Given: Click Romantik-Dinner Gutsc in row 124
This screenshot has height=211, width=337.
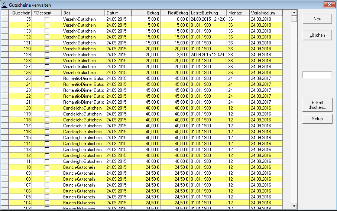Looking at the screenshot, I should click(x=83, y=84).
